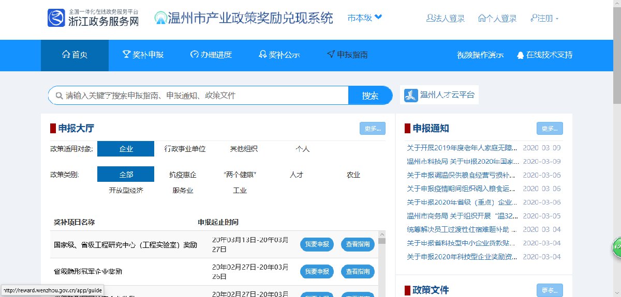Viewport: 621px width, 297px height.
Task: Click the green floating badge at right edge
Action: coord(616,247)
